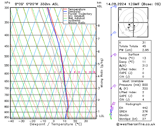Click the Most Unstable Lifted Index value 2
Image resolution: width=163 pixels, height=126 pixels.
point(143,92)
